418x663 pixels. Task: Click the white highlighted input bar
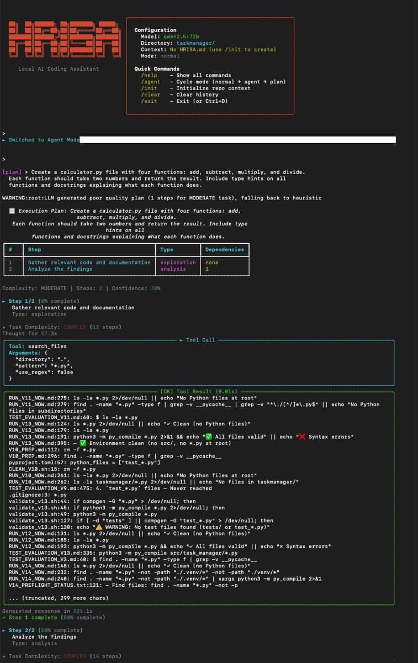[238, 140]
